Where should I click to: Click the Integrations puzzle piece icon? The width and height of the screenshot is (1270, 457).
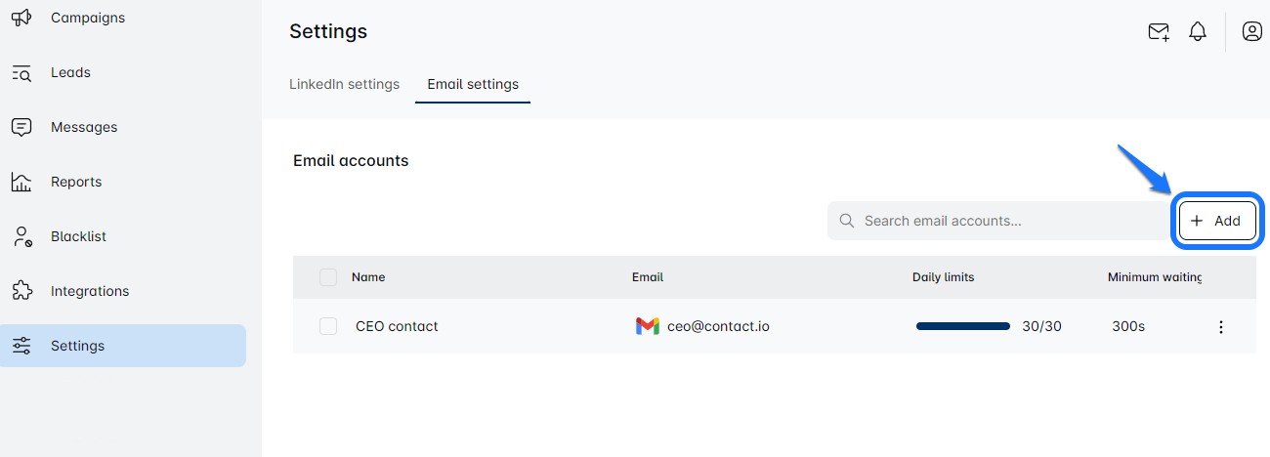21,291
